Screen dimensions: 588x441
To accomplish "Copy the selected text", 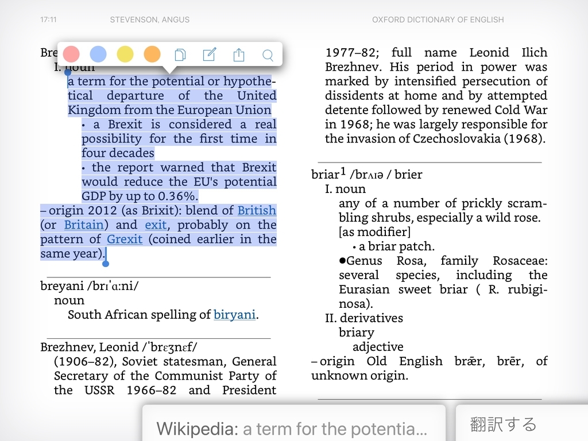I will (180, 55).
